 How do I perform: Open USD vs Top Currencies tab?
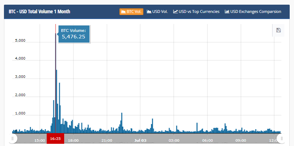[196, 11]
